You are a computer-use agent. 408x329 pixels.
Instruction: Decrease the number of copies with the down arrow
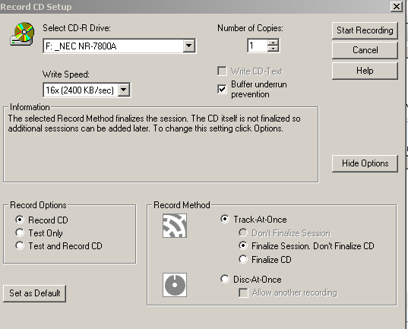coord(273,49)
